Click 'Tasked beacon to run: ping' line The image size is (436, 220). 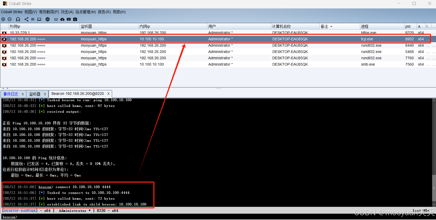click(89, 100)
